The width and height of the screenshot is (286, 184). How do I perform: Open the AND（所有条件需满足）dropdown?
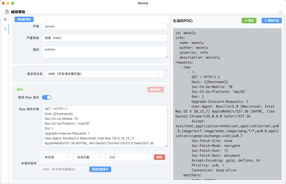click(x=63, y=169)
